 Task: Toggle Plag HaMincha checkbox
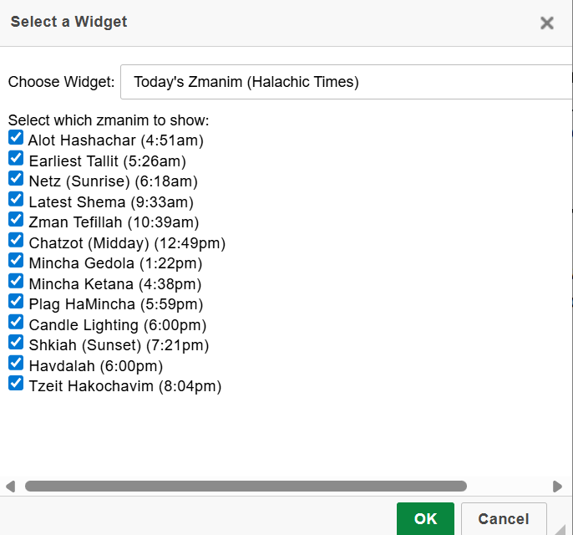16,301
